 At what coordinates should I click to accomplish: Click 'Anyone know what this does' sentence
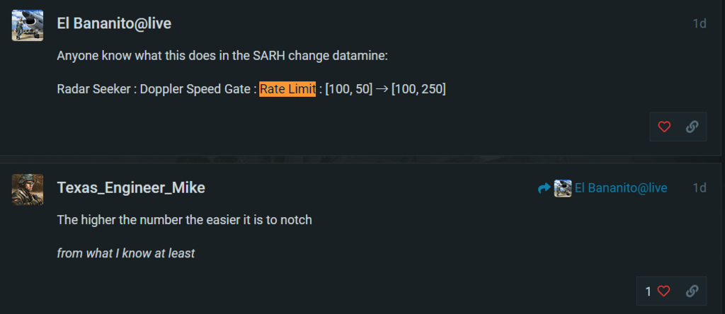click(222, 57)
